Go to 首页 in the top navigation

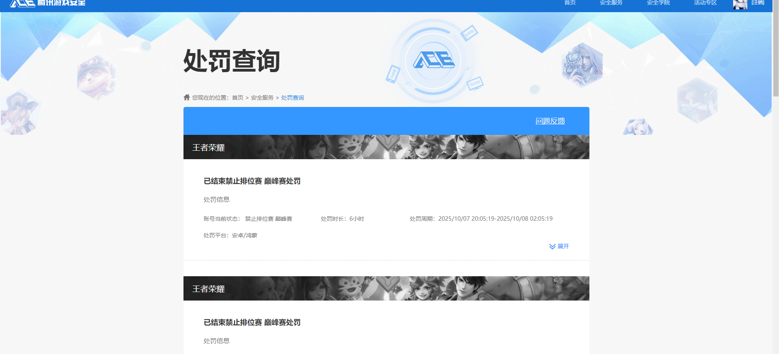570,2
